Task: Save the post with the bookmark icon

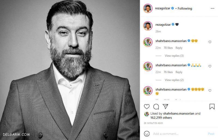Action: [x=212, y=107]
